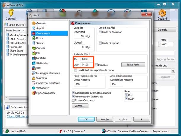Click the Proxy arrows icon

coord(34,38)
